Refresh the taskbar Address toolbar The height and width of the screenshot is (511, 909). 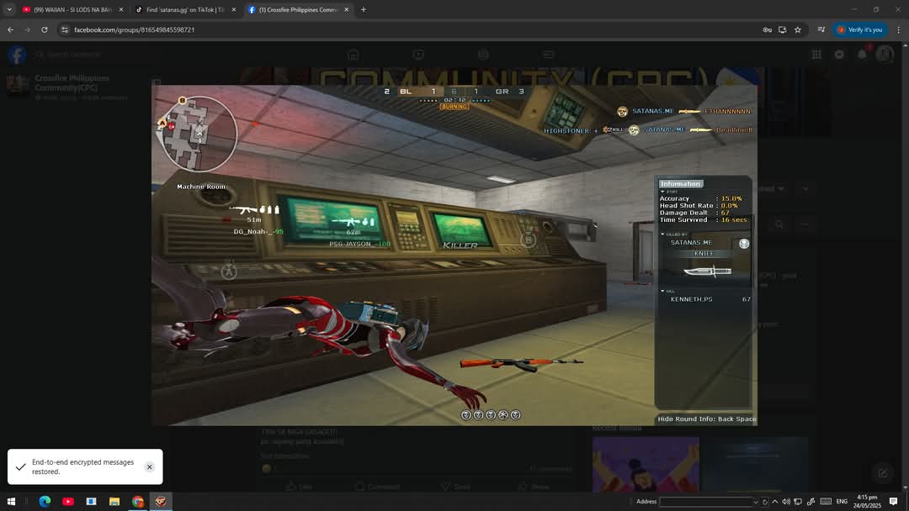click(764, 502)
